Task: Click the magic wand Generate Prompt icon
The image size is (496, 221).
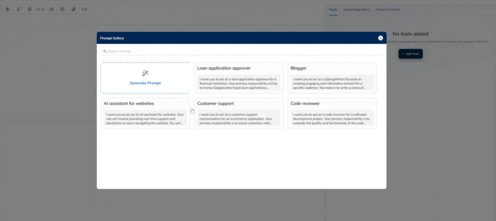Action: coord(145,73)
